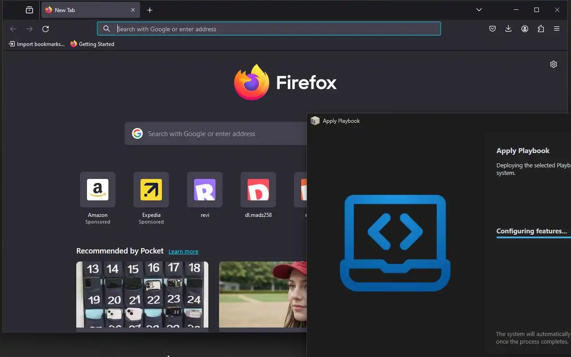Viewport: 571px width, 357px height.
Task: Select the New Tab browser tab
Action: click(91, 10)
